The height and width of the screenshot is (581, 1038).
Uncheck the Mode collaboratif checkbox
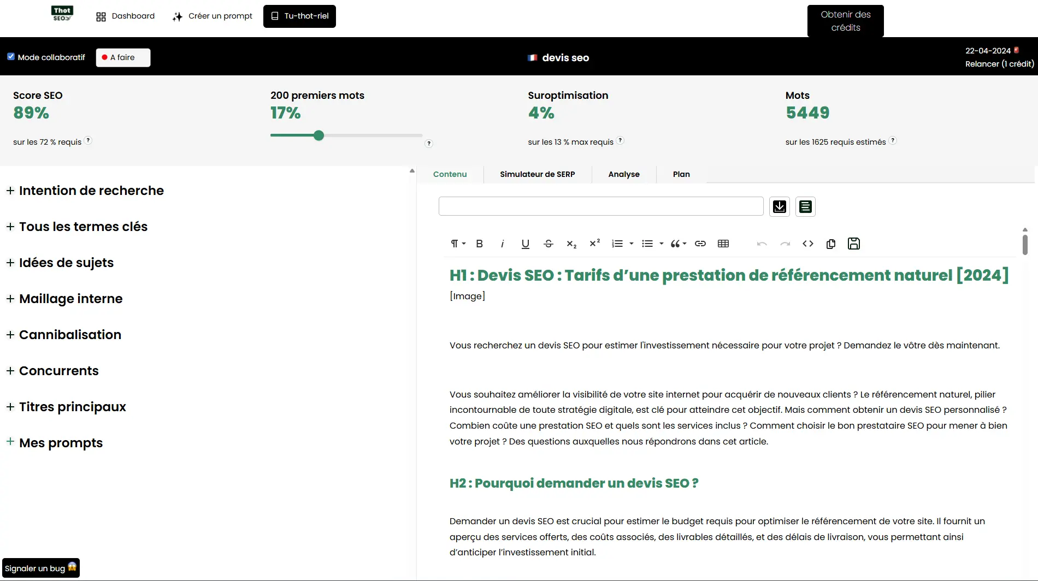pos(11,57)
